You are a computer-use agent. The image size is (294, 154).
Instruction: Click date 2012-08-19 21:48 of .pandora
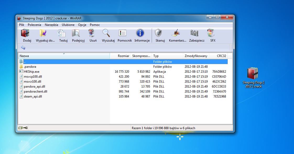(x=196, y=66)
